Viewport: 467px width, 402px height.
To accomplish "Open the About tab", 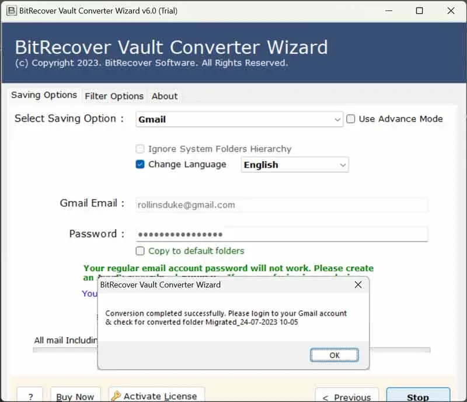I will click(165, 96).
